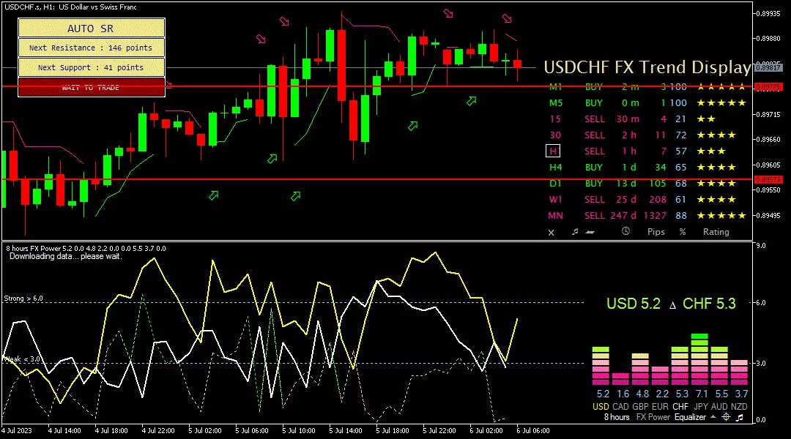791x439 pixels.
Task: Click the 8 hours period label
Action: tap(617, 417)
